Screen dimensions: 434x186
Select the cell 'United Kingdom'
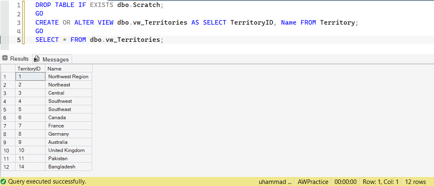tap(68, 150)
